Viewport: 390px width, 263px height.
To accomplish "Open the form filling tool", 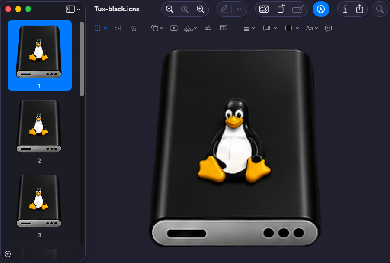I will tap(298, 9).
